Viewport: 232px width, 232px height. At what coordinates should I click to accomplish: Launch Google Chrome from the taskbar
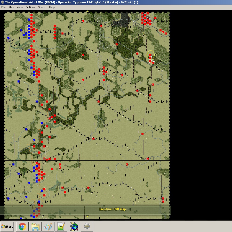(22, 227)
